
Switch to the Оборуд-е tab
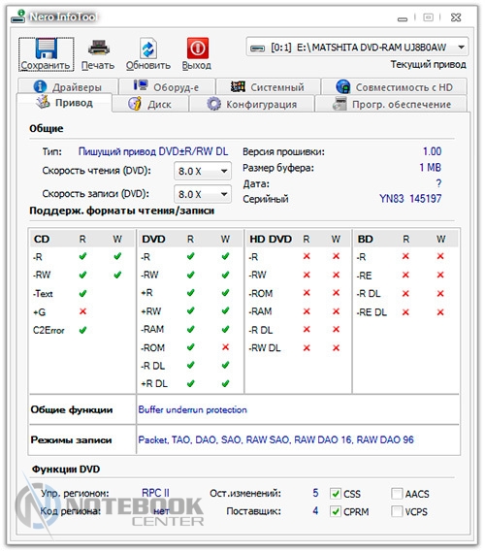[167, 86]
